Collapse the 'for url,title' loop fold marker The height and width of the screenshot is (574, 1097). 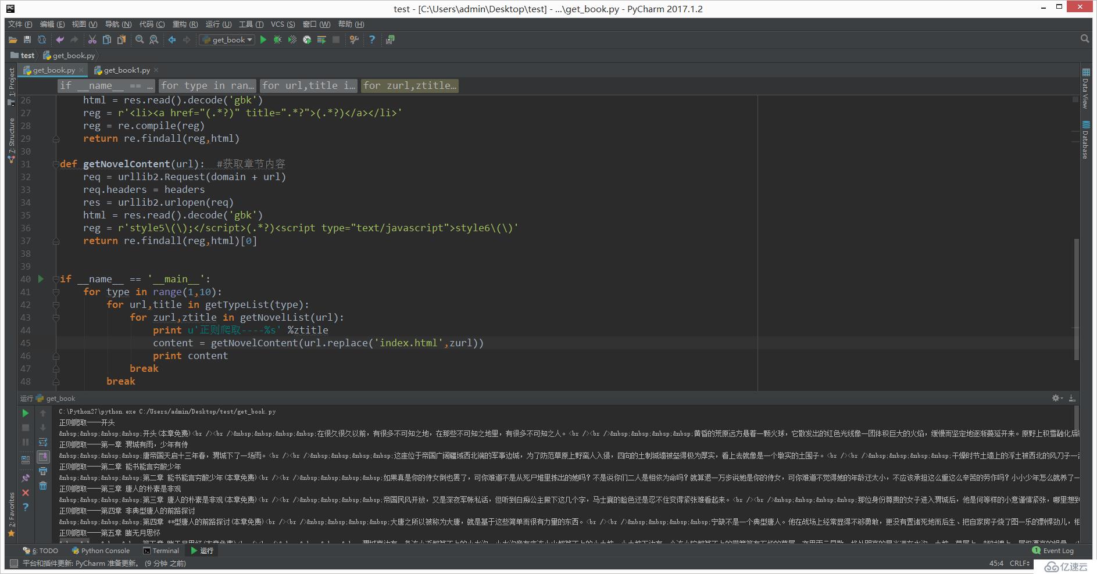pos(56,304)
